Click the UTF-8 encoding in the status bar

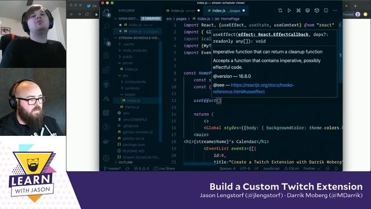click(x=245, y=168)
